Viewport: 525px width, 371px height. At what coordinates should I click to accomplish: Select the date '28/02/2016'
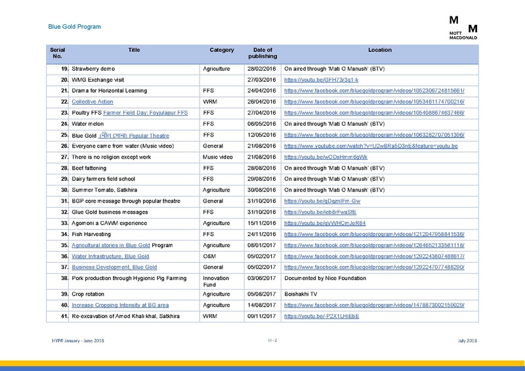point(261,69)
